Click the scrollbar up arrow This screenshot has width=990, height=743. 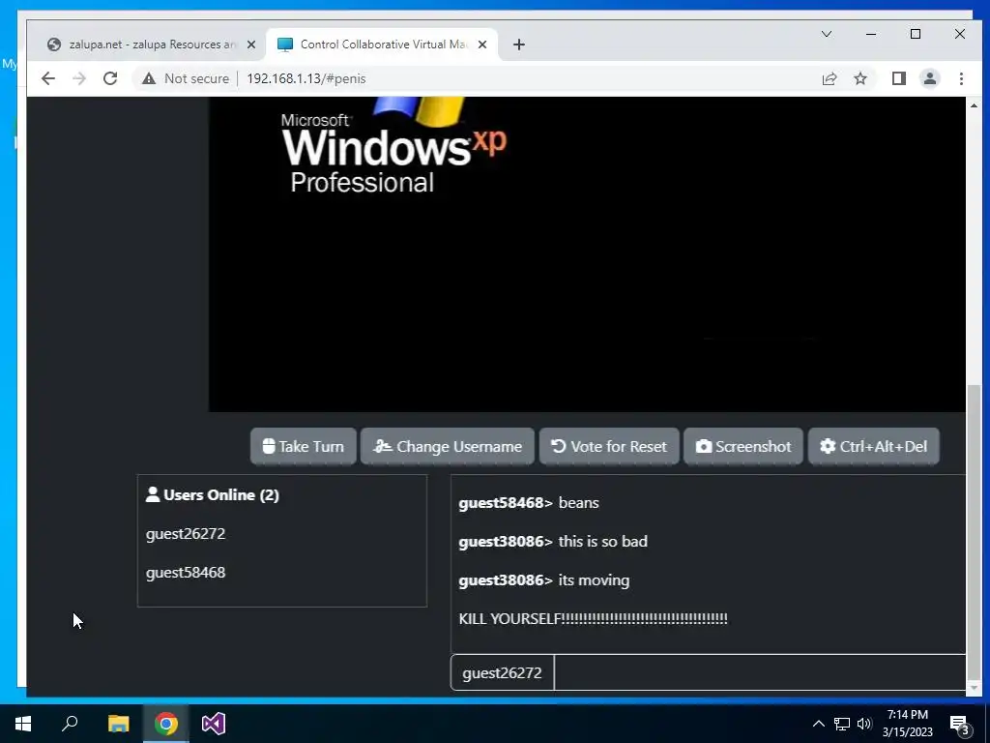(975, 105)
